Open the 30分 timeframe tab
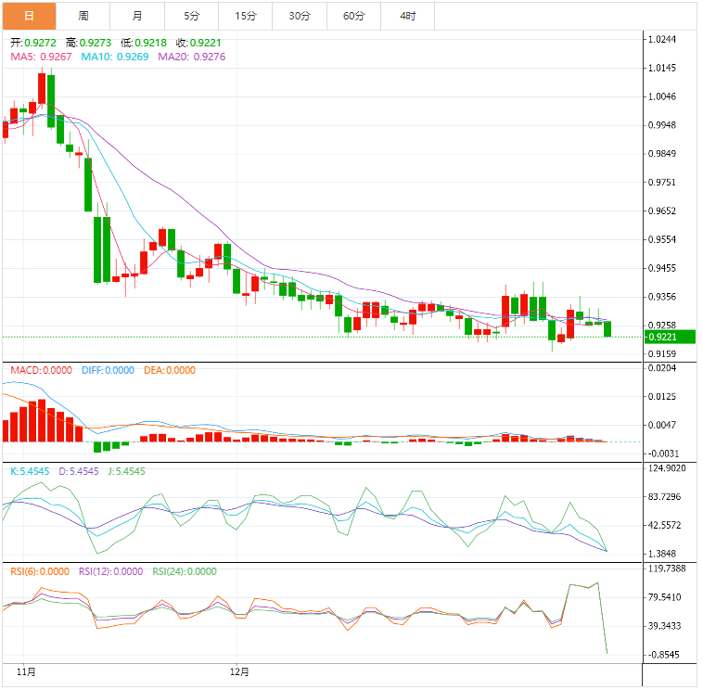The image size is (703, 690). pyautogui.click(x=300, y=16)
